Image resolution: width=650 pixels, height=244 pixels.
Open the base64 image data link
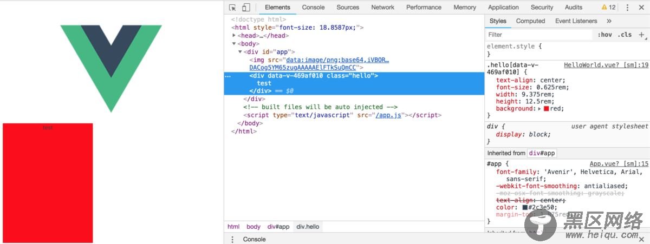tap(318, 64)
